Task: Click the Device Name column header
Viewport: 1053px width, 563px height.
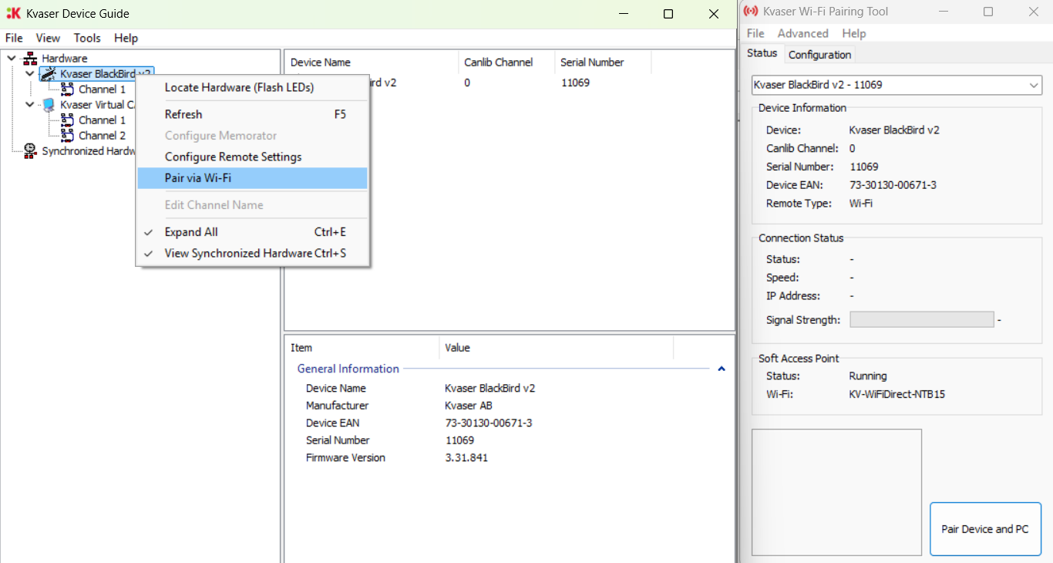Action: (x=372, y=62)
